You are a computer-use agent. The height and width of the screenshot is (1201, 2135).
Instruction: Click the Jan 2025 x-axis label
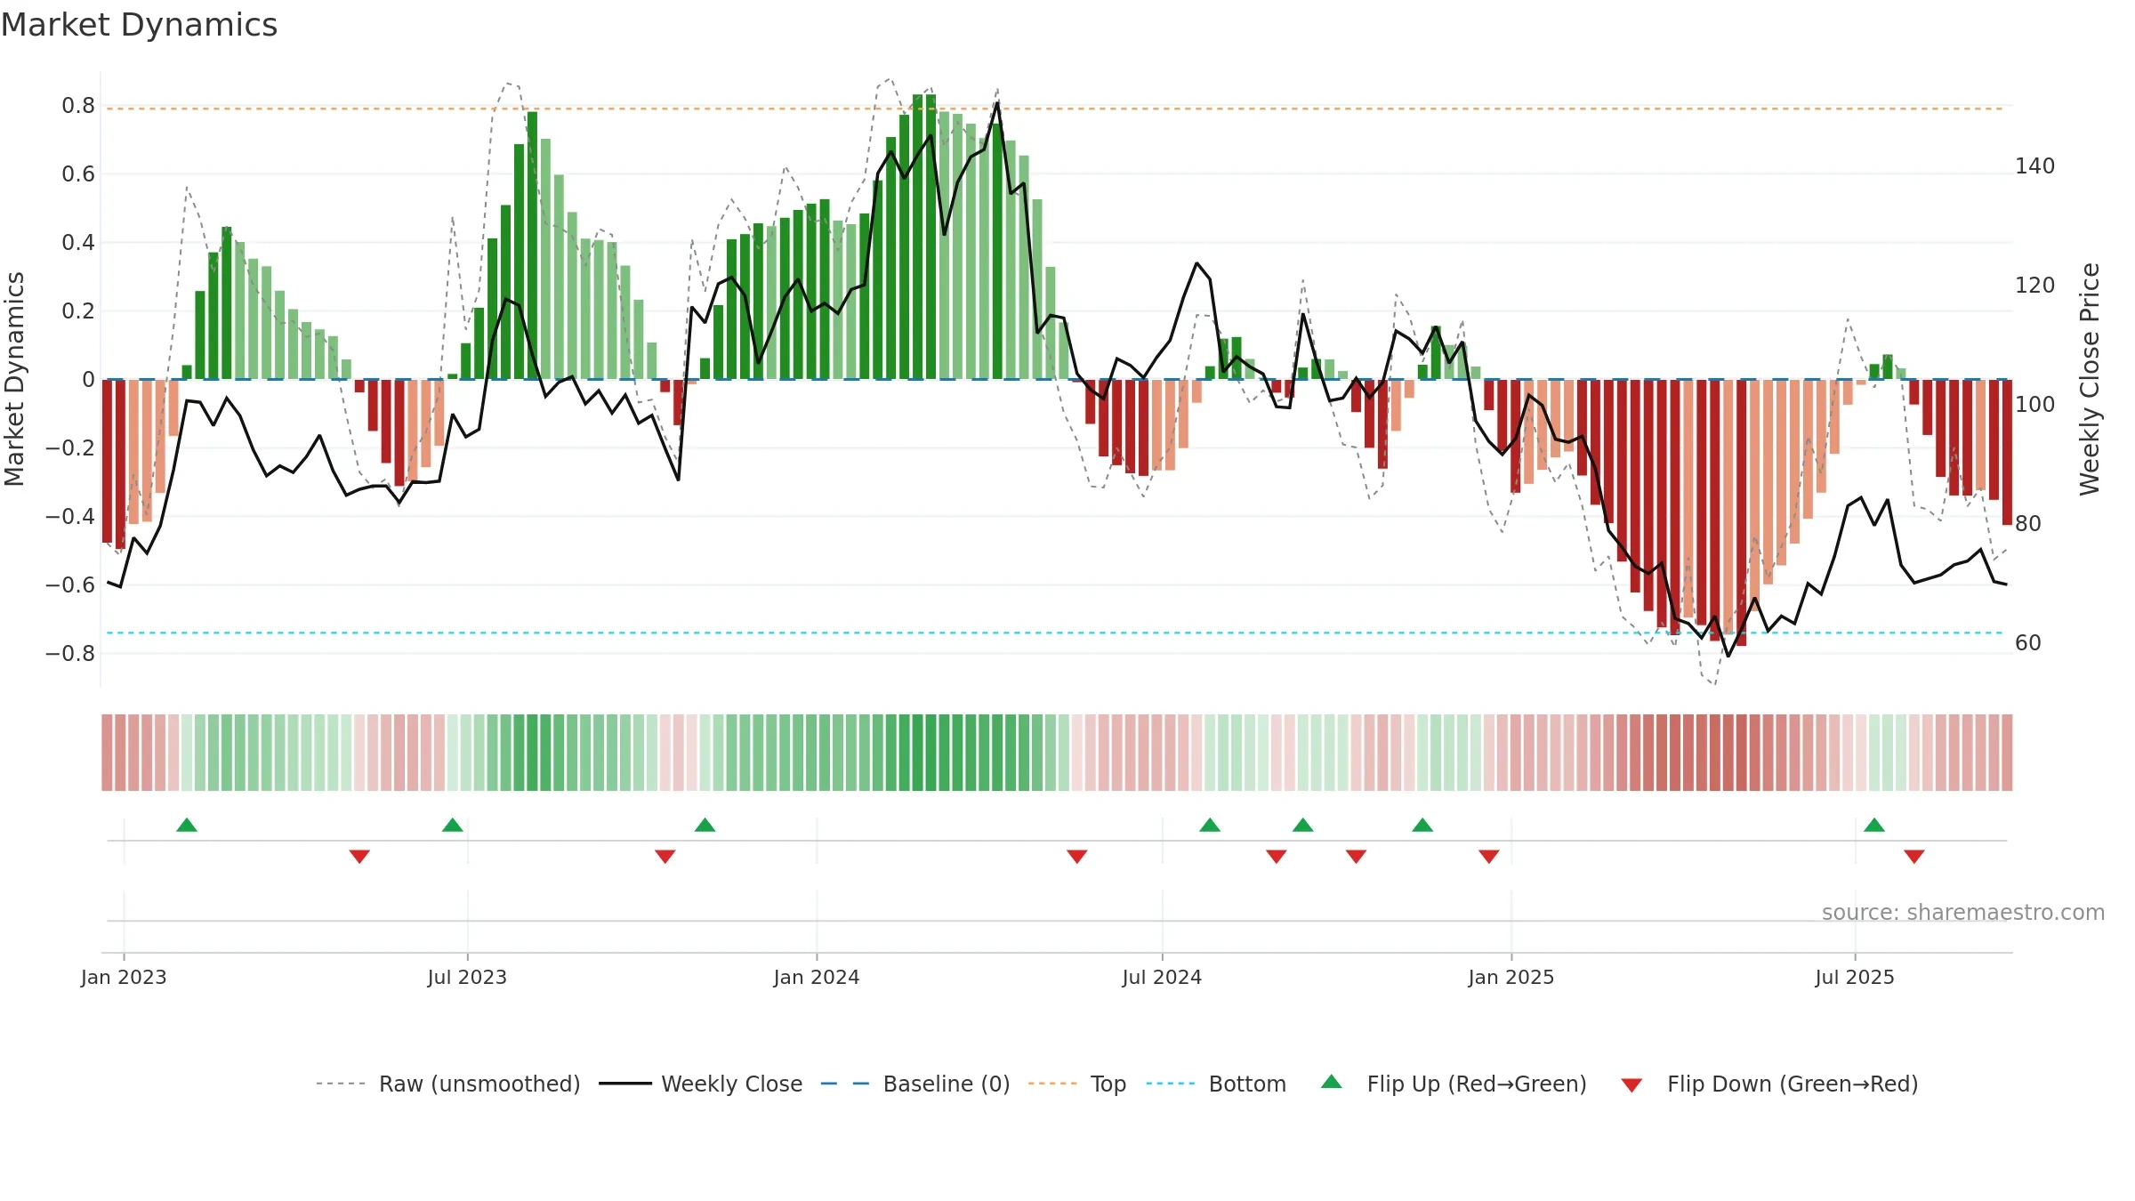pyautogui.click(x=1511, y=977)
